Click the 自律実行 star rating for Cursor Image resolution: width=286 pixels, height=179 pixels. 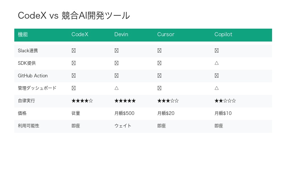(168, 101)
